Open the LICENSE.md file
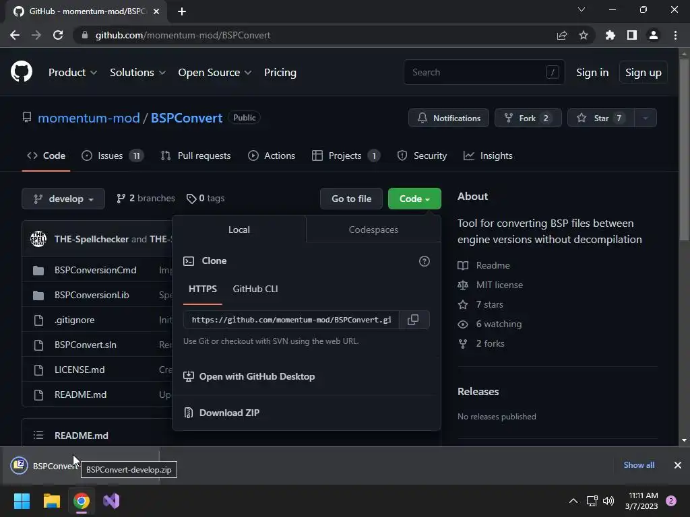This screenshot has height=517, width=690. pyautogui.click(x=80, y=370)
